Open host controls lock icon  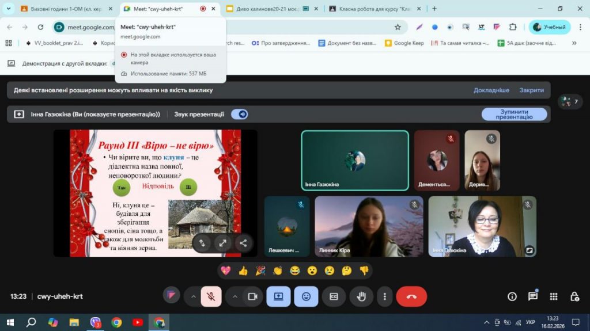[574, 296]
